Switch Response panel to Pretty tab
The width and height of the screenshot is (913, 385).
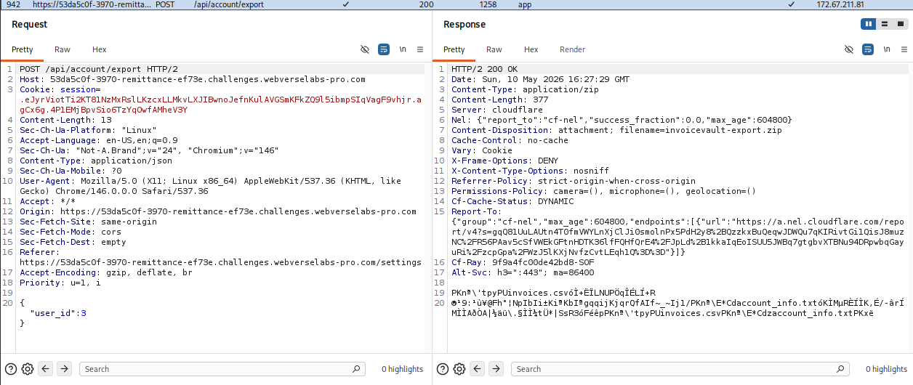pyautogui.click(x=454, y=49)
